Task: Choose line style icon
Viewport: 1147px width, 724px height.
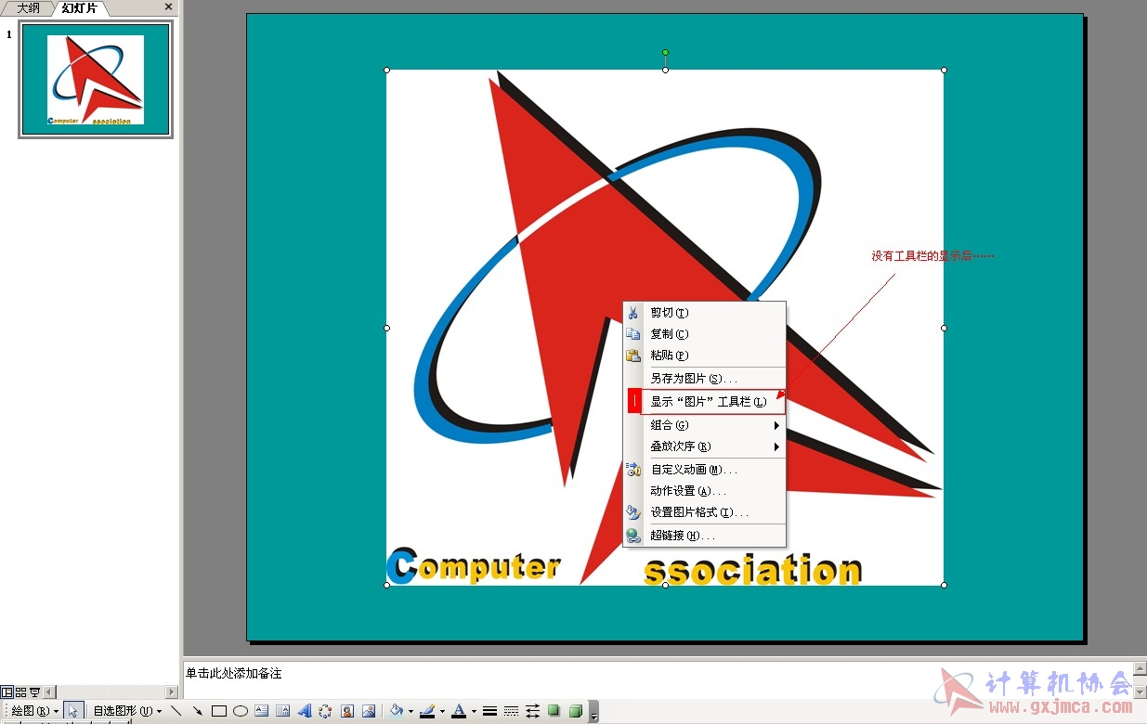Action: pos(489,711)
